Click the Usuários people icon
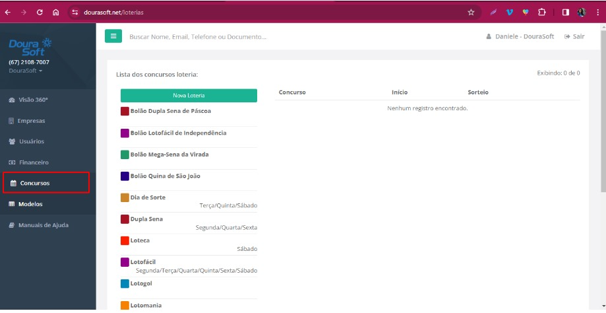 (12, 141)
